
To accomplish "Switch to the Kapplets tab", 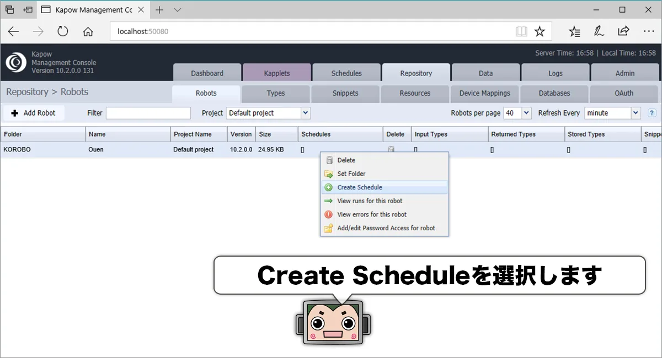I will click(x=277, y=73).
